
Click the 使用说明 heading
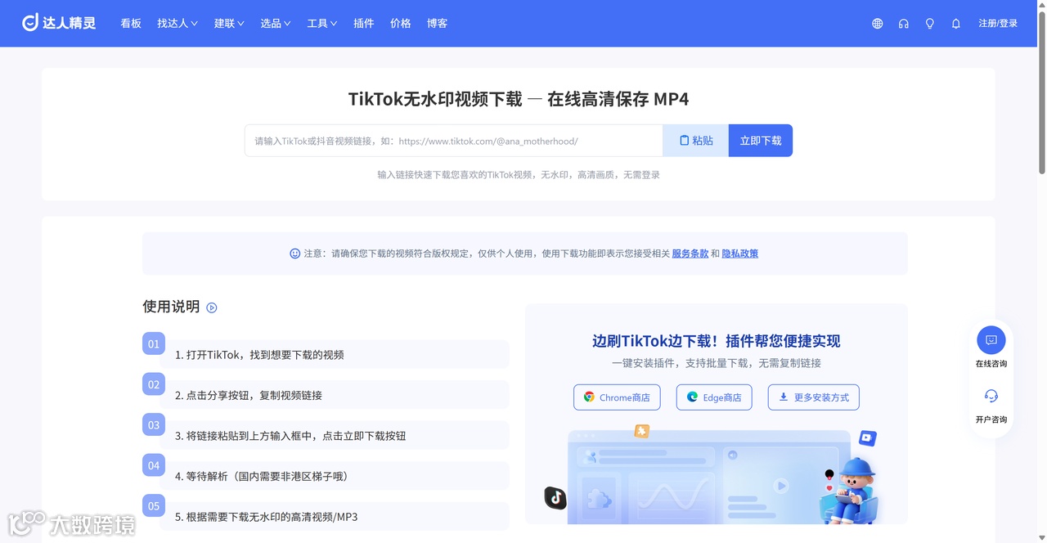coord(171,307)
